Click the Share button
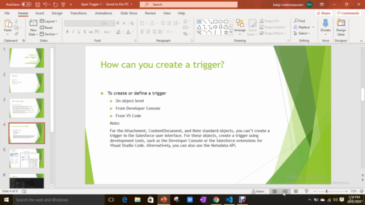This screenshot has height=205, width=365. point(323,13)
